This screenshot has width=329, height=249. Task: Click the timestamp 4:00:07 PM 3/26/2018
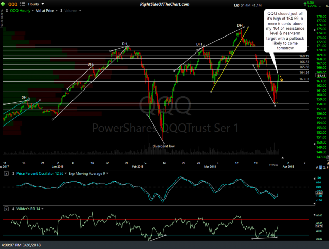tap(21, 245)
